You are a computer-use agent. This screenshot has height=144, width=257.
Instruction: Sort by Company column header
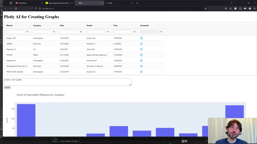pos(37,25)
